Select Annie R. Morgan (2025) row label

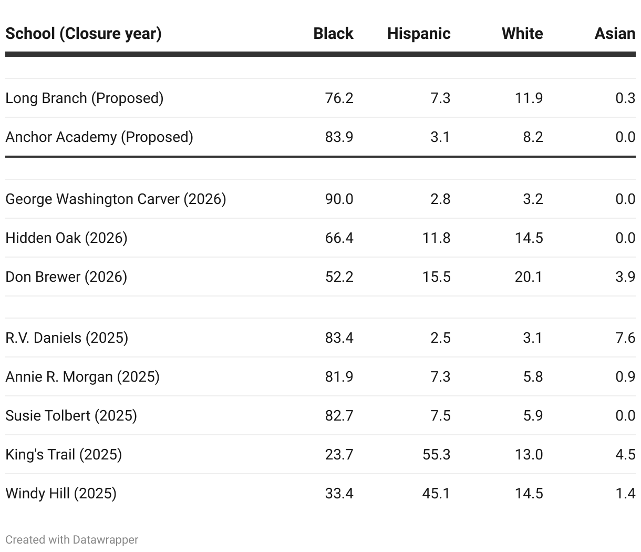pyautogui.click(x=82, y=377)
